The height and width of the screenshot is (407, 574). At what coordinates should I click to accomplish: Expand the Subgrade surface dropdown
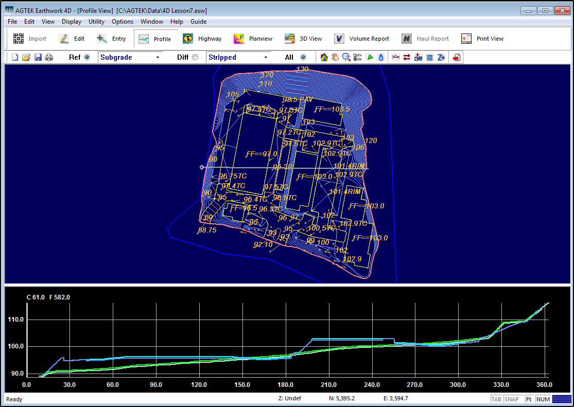point(158,58)
